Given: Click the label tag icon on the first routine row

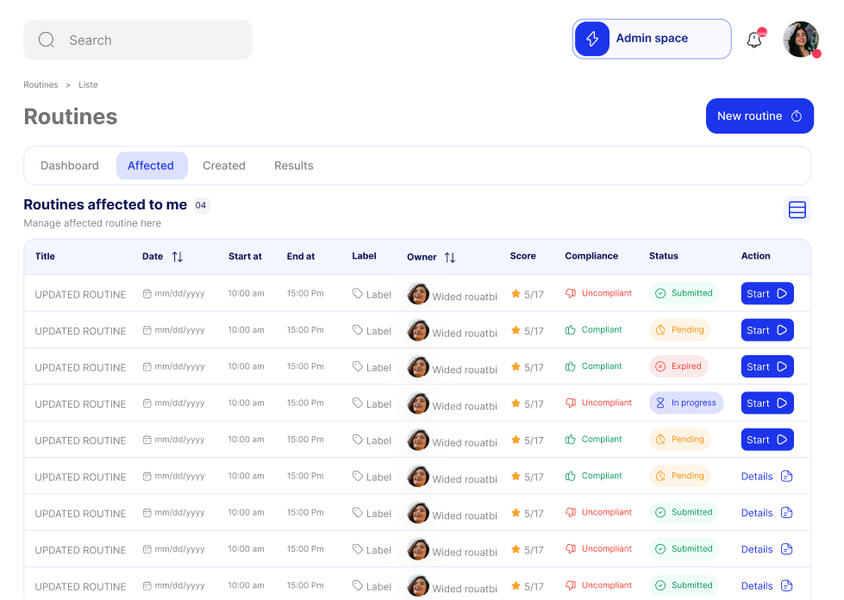Looking at the screenshot, I should tap(358, 294).
